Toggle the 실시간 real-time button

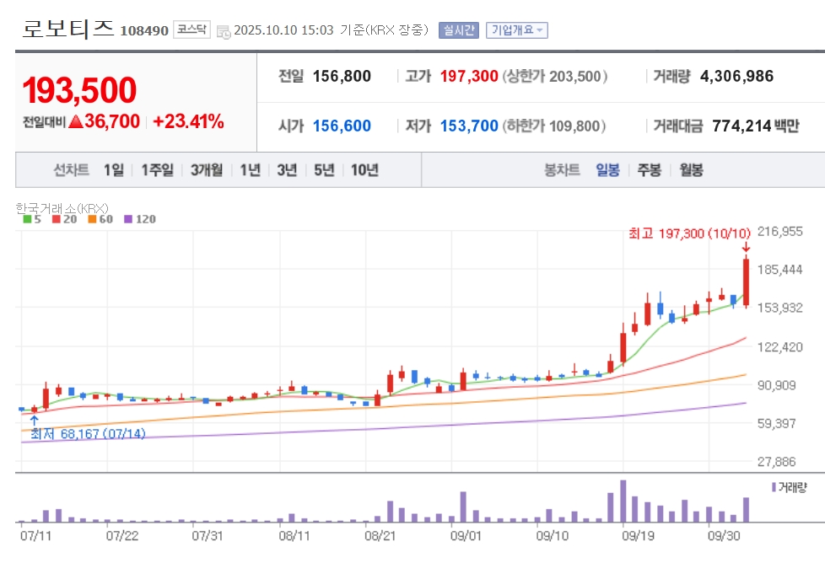(459, 30)
